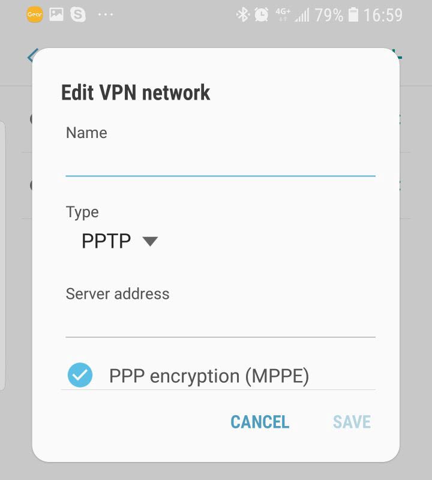
Task: Tap the 16:59 clock in status bar
Action: click(383, 15)
